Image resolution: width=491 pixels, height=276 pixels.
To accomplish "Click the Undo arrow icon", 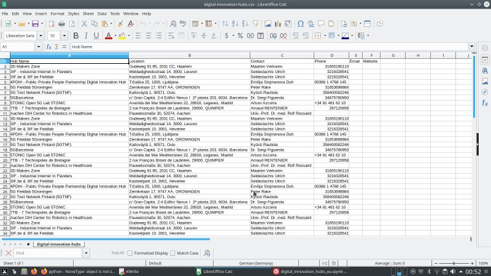I will (143, 24).
